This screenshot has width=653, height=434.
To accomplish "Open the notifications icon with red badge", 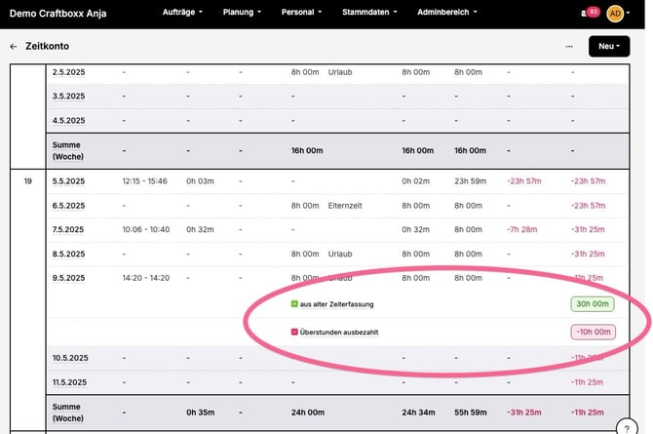I will point(588,13).
